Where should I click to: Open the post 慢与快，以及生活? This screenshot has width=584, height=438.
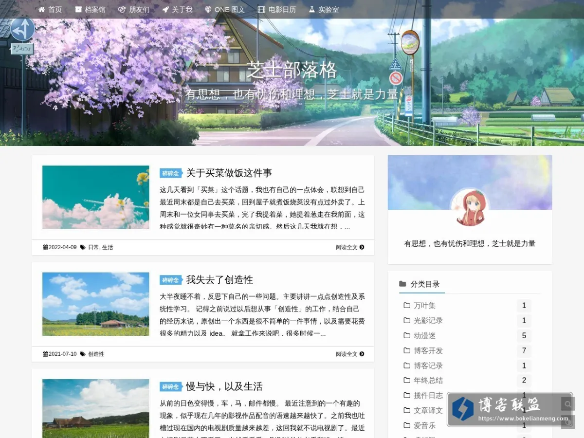(224, 386)
